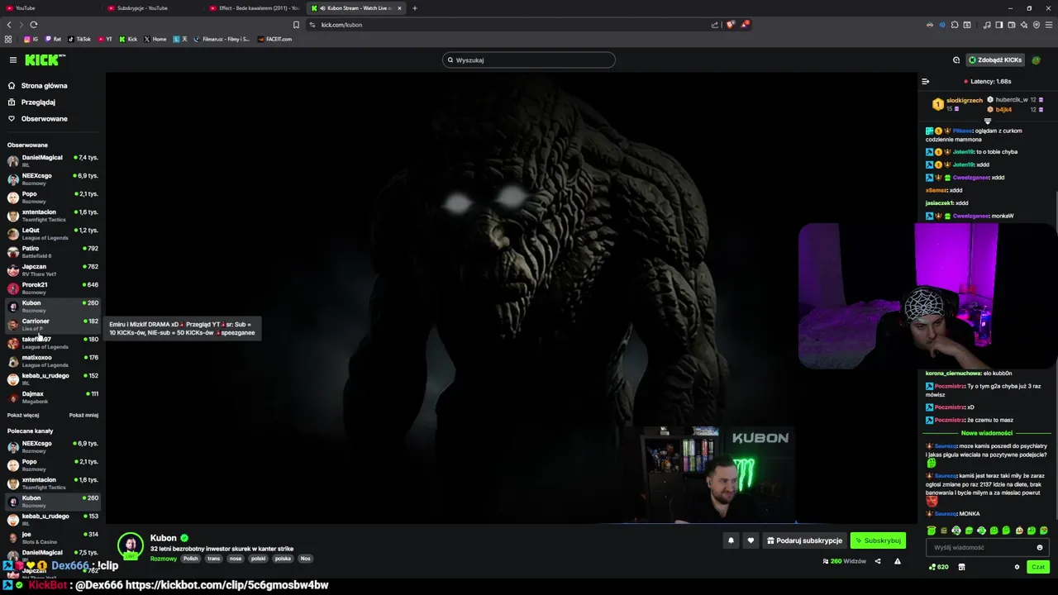Viewport: 1058px width, 595px height.
Task: Open the emoji picker in the message box
Action: tap(1040, 547)
